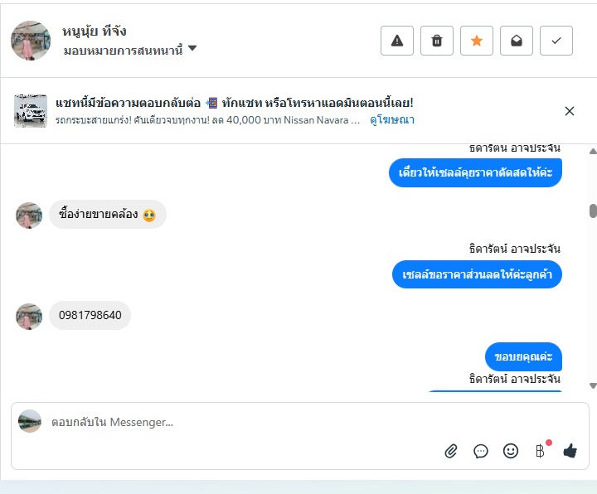Open saved replies speech bubble icon

(481, 451)
